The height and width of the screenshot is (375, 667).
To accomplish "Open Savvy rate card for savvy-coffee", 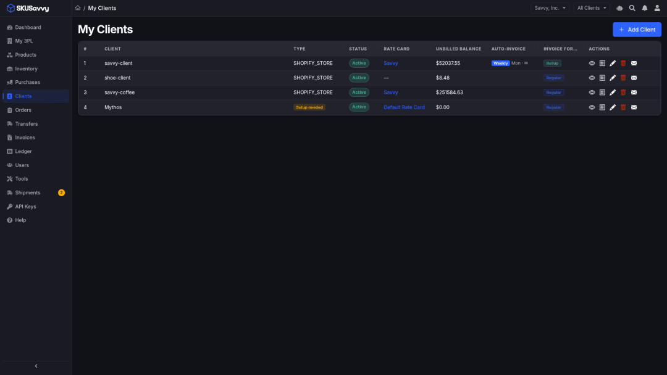I will coord(390,92).
